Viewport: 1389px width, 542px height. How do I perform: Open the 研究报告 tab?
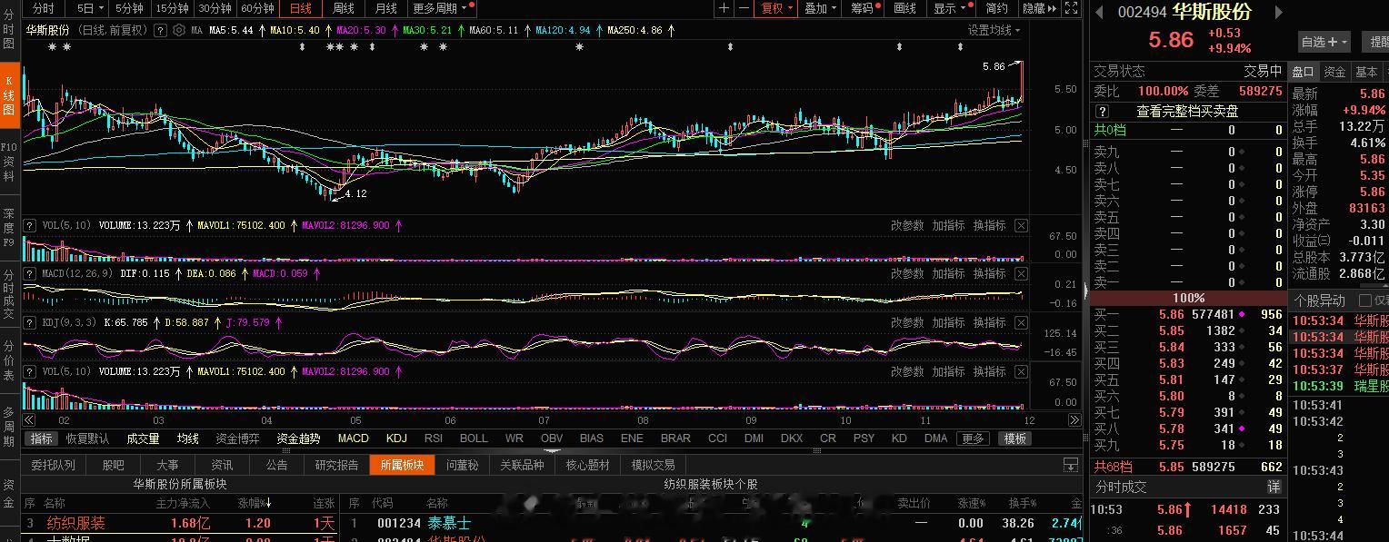336,465
